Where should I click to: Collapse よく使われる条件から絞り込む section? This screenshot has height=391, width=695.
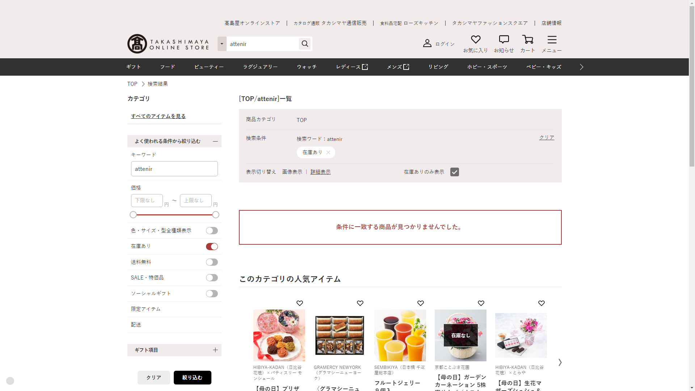[215, 141]
